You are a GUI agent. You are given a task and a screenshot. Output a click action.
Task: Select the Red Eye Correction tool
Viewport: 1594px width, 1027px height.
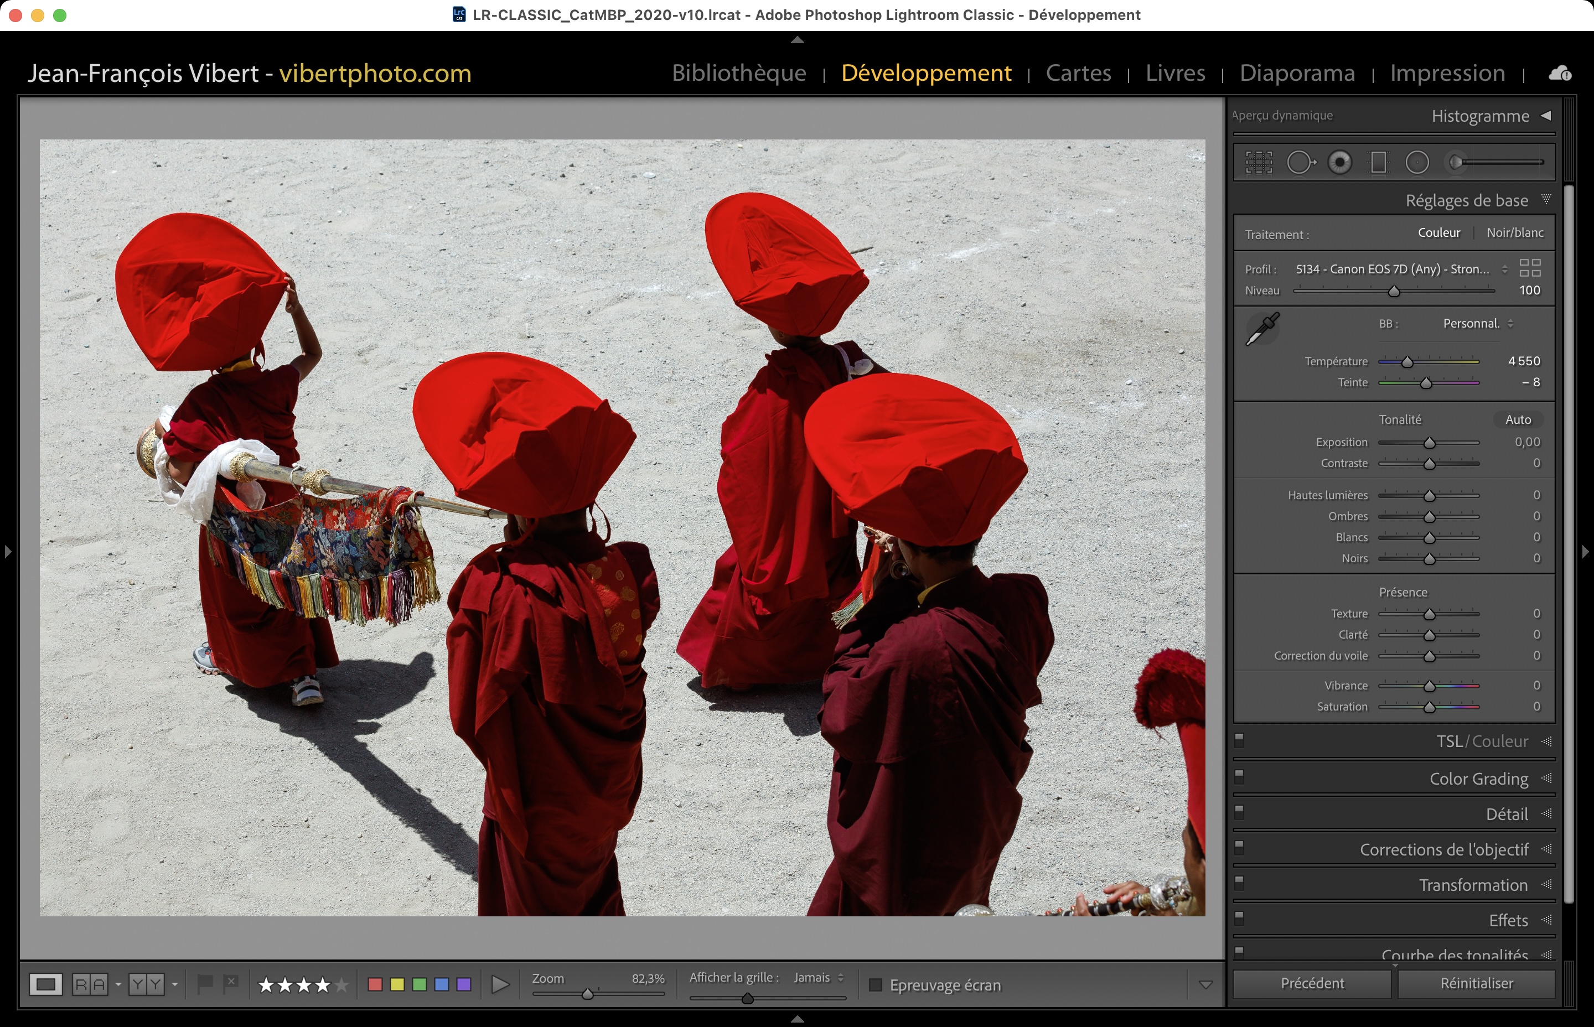[x=1339, y=162]
